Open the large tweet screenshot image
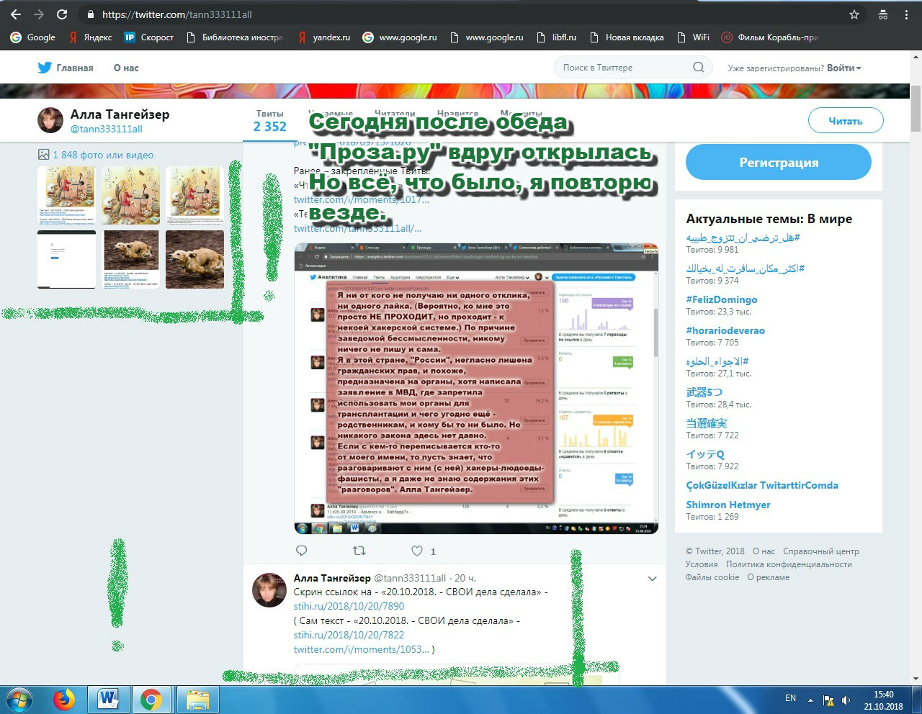The width and height of the screenshot is (922, 714). tap(476, 389)
